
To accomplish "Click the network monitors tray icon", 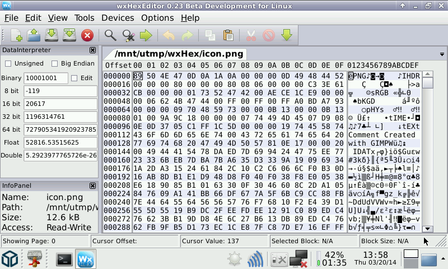I will pos(298,259).
